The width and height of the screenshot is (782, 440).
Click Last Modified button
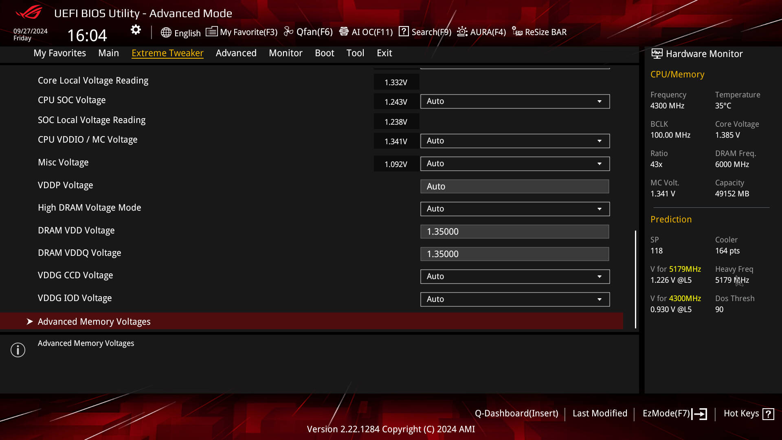[x=600, y=414]
